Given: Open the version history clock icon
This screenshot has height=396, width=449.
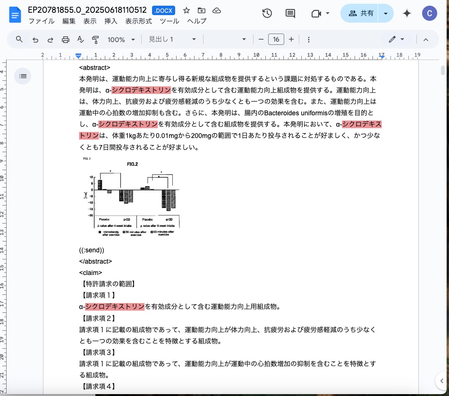Looking at the screenshot, I should (x=267, y=13).
